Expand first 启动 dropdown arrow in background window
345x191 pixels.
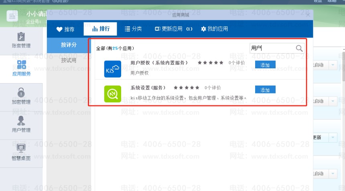333,65
